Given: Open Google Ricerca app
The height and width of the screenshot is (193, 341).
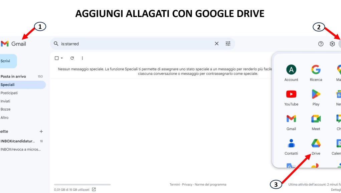Looking at the screenshot, I should pos(316,73).
